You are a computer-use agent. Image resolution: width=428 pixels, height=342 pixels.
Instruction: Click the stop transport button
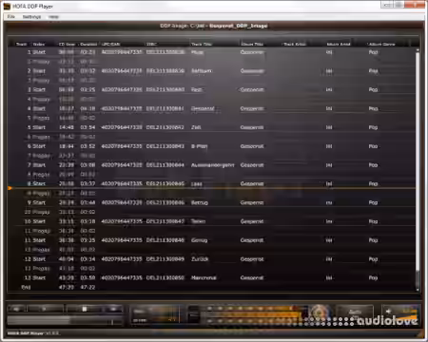click(x=85, y=309)
